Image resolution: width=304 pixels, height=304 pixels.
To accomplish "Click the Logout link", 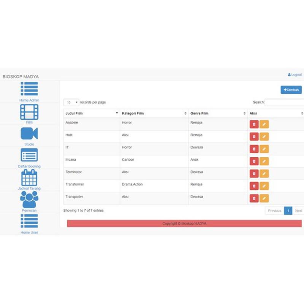I will pyautogui.click(x=295, y=75).
